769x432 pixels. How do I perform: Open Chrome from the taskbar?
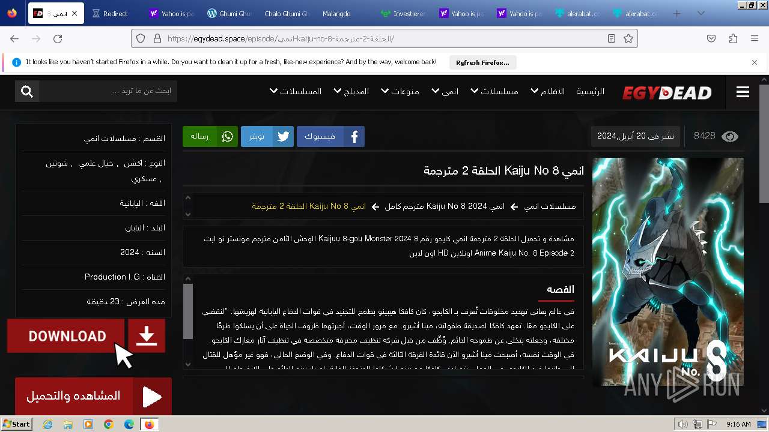coord(108,424)
